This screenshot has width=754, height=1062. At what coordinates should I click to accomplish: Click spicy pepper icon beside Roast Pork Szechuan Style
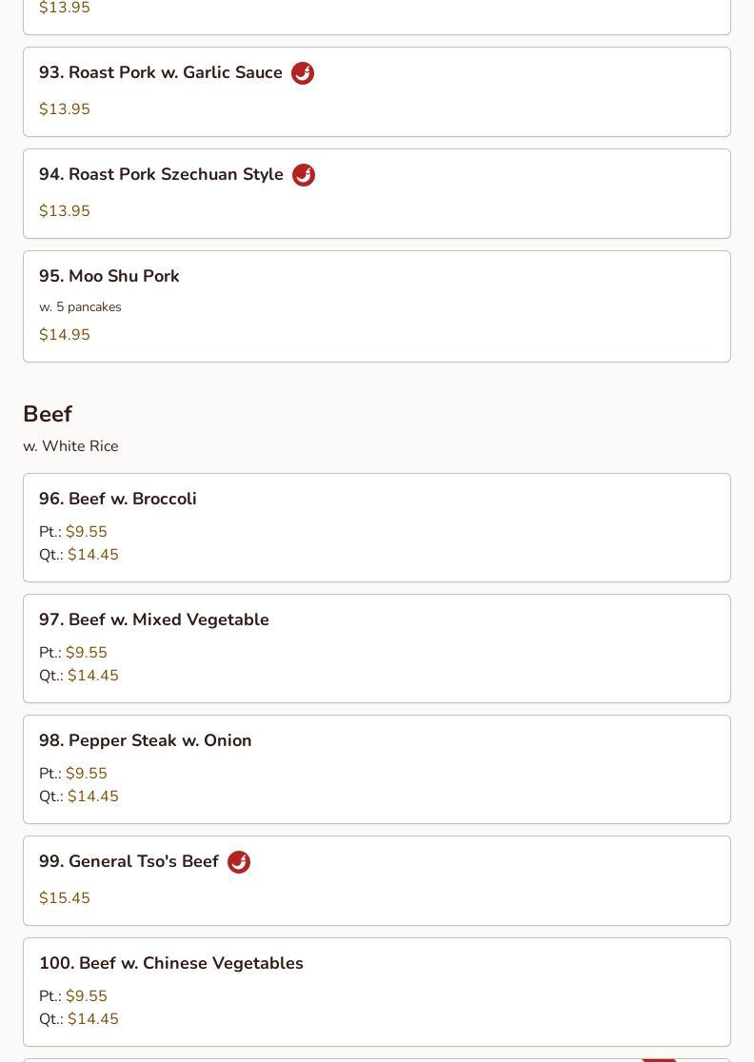click(x=304, y=175)
